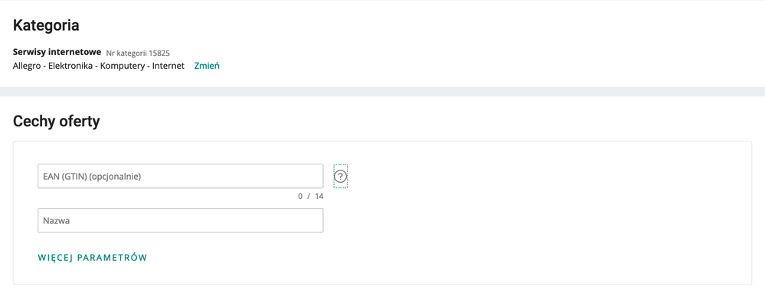Focus the EAN (GTIN) input field

pyautogui.click(x=181, y=176)
